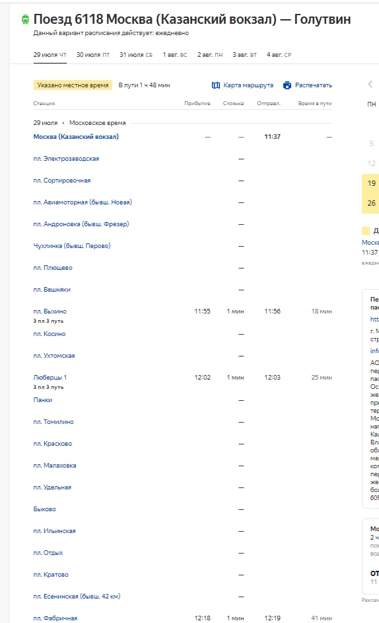The width and height of the screenshot is (379, 623).
Task: Open station пл. Красково
Action: point(53,444)
